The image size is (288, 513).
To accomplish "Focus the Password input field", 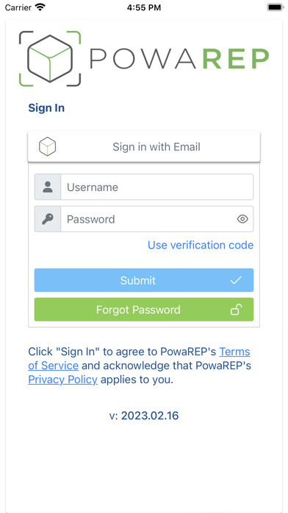I will [x=157, y=219].
